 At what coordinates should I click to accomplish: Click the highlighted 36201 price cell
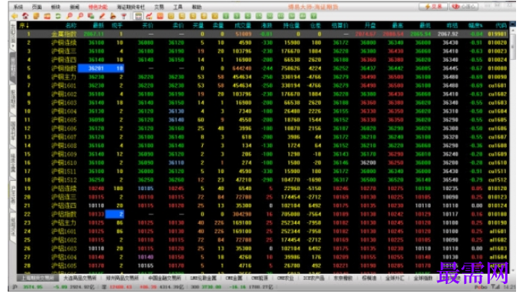(96, 68)
